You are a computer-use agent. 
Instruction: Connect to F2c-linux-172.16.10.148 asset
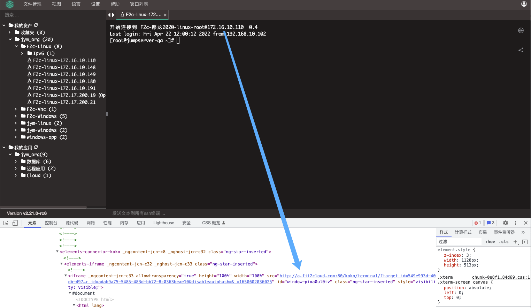64,67
